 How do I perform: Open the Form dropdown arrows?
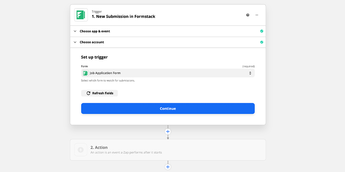tap(250, 73)
